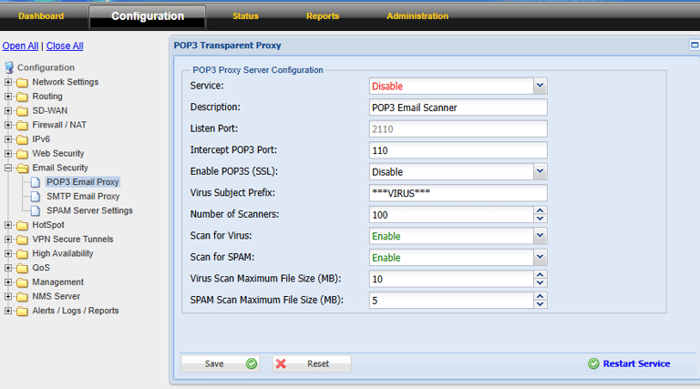The height and width of the screenshot is (389, 700).
Task: Click the SPAM Server Settings page icon
Action: pos(36,210)
